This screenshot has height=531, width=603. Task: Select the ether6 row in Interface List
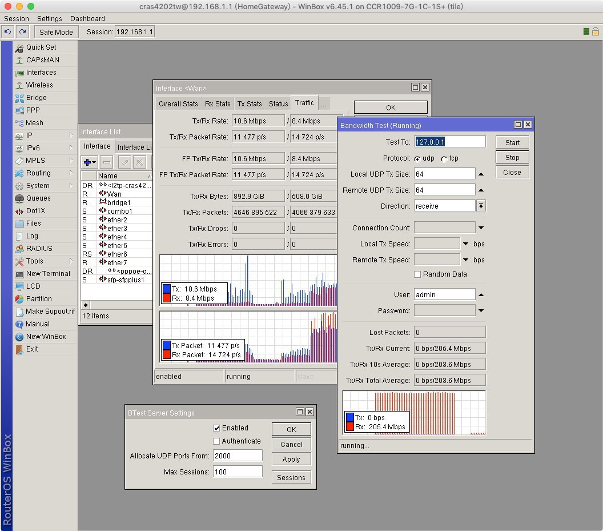[x=117, y=254]
